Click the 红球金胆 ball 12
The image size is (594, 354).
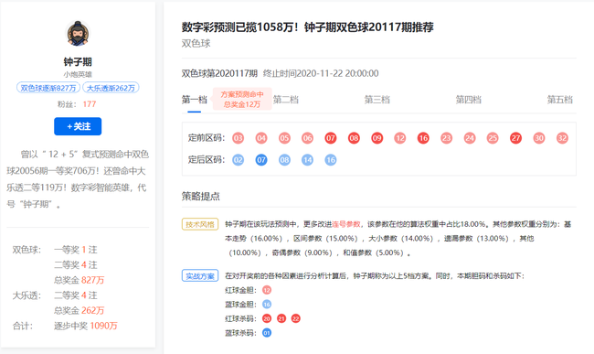pos(267,290)
